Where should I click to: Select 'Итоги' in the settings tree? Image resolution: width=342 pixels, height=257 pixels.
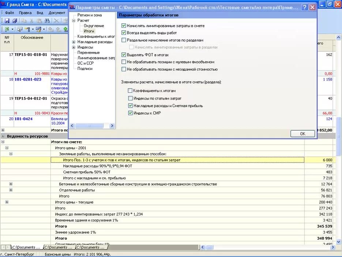(89, 31)
